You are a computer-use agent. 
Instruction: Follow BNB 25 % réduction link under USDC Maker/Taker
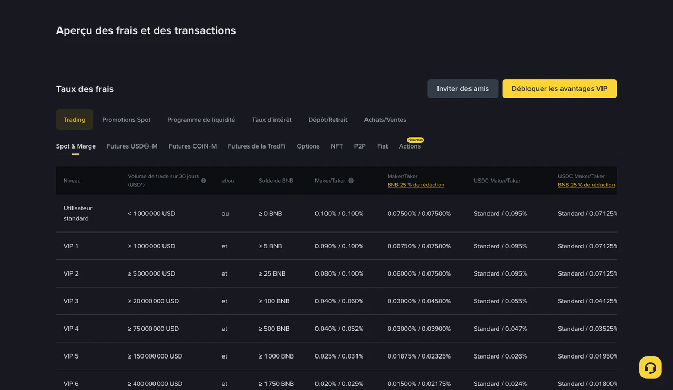coord(586,185)
